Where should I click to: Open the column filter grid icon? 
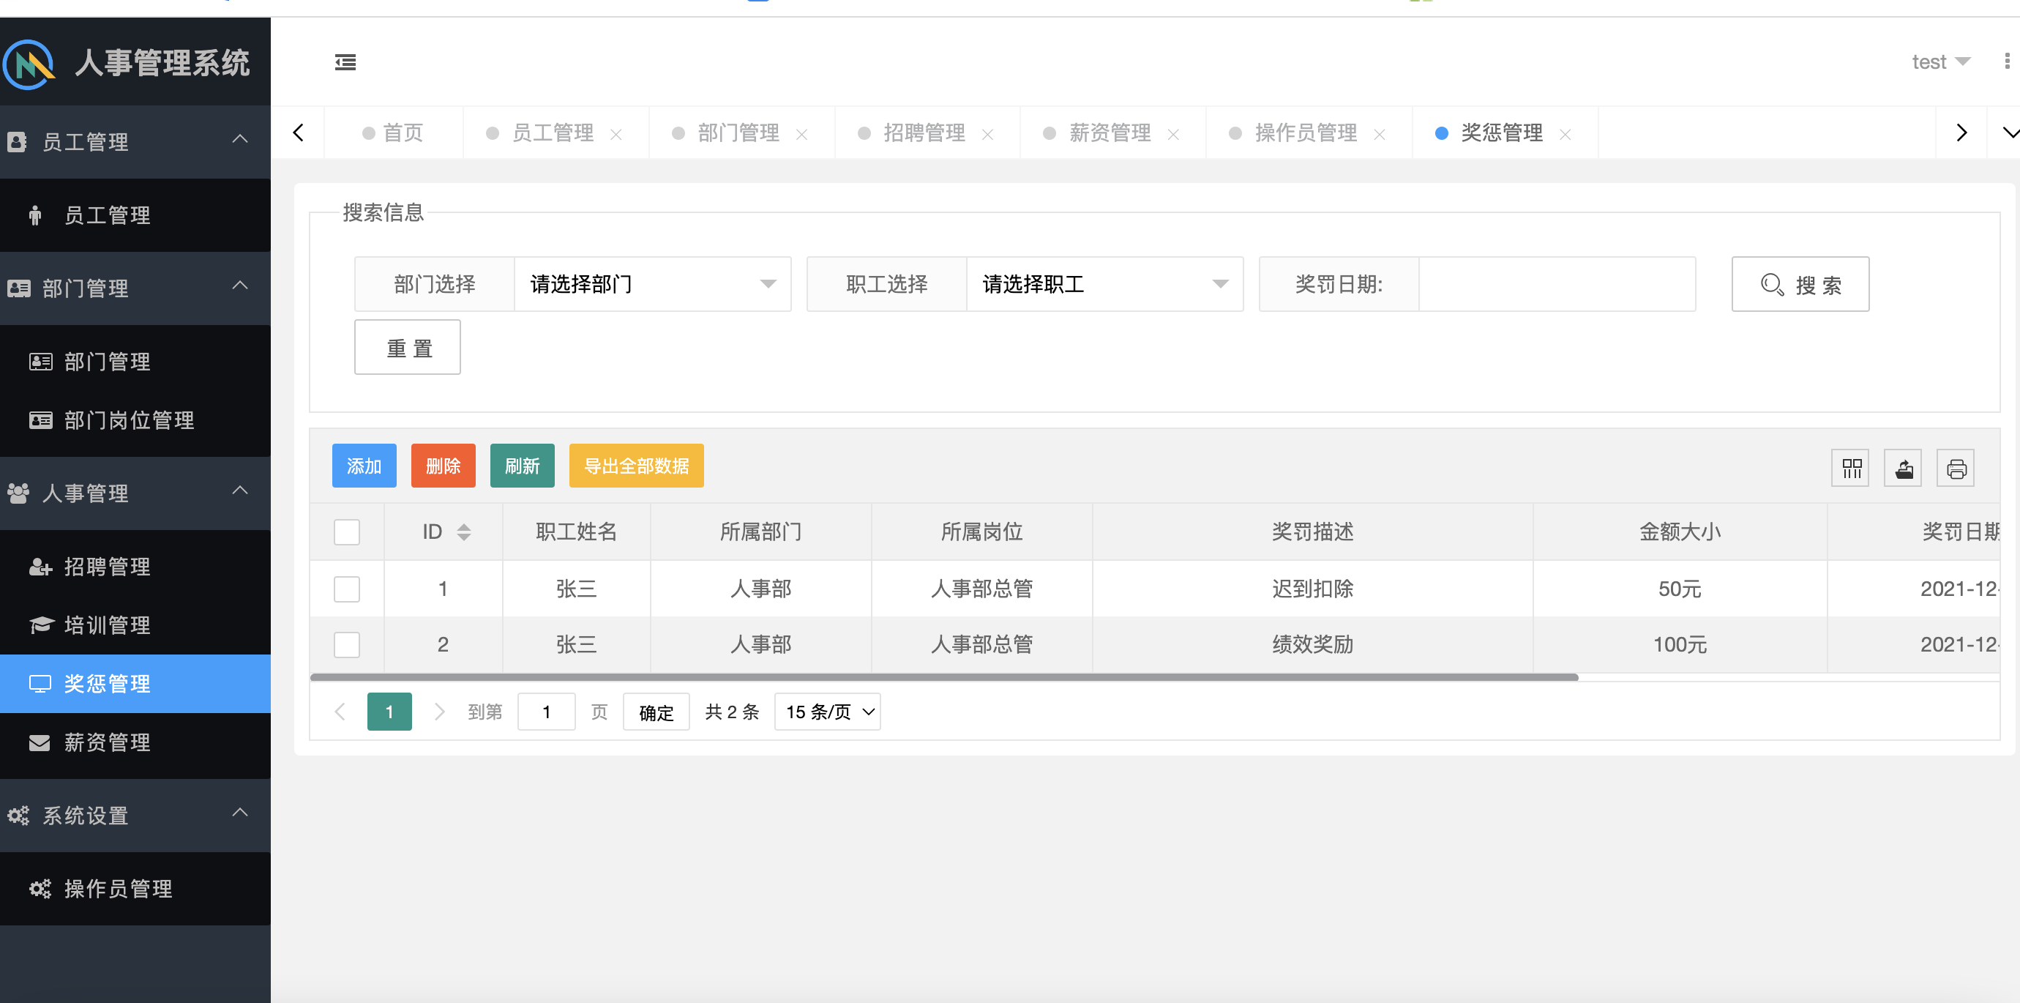coord(1852,468)
